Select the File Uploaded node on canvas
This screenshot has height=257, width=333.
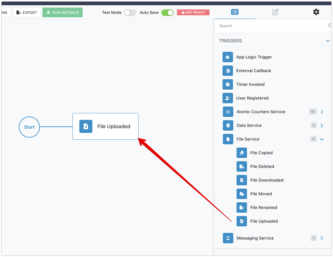click(105, 126)
